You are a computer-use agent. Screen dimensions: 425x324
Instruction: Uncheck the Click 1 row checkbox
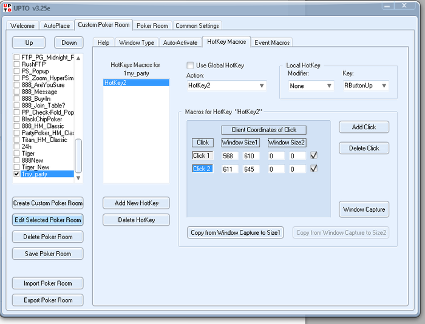(x=313, y=155)
